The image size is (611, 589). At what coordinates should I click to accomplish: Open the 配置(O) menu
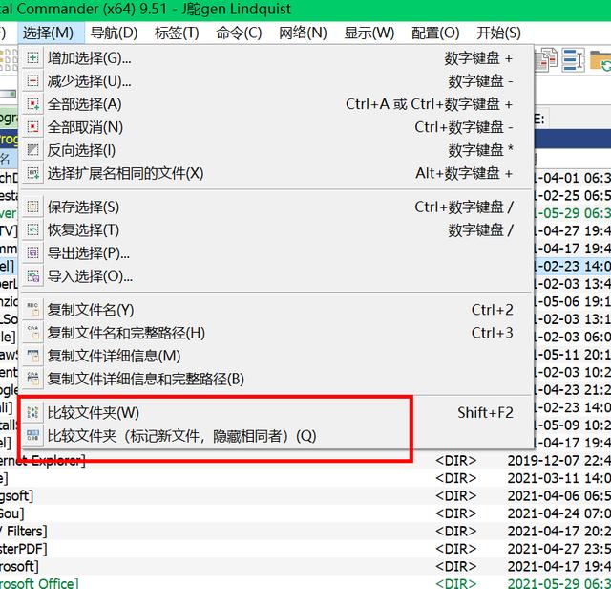pos(435,33)
